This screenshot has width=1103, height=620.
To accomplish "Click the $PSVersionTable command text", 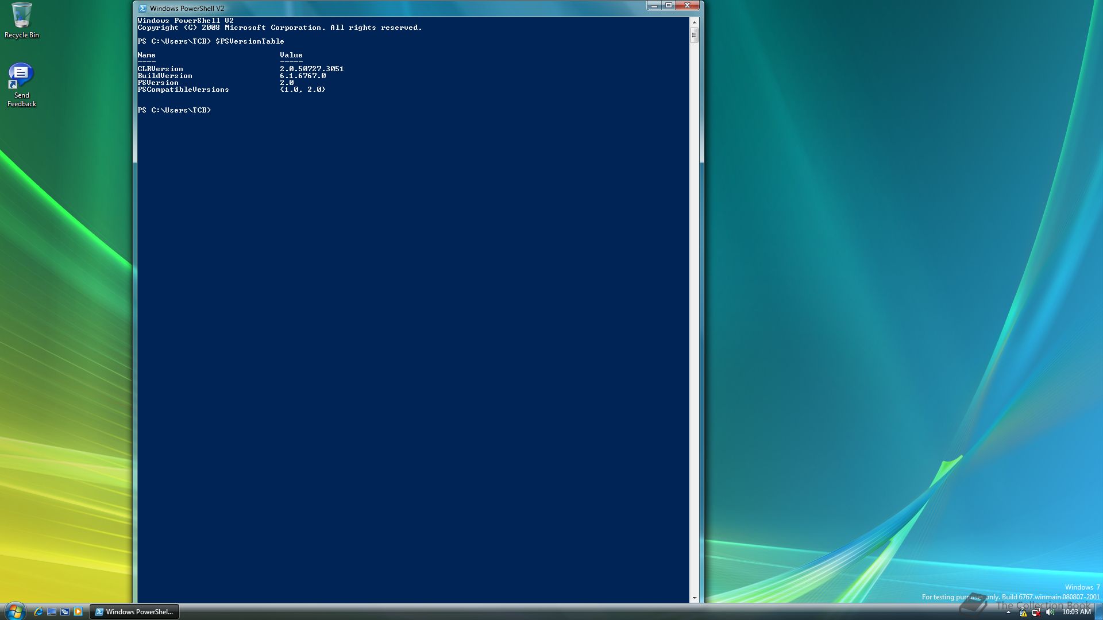I will pyautogui.click(x=250, y=41).
